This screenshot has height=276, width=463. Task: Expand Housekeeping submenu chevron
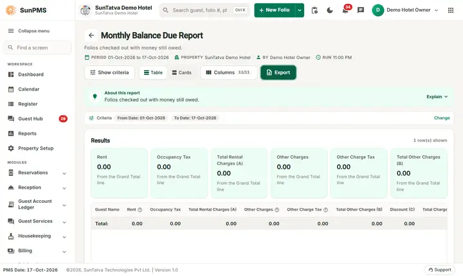click(x=64, y=237)
